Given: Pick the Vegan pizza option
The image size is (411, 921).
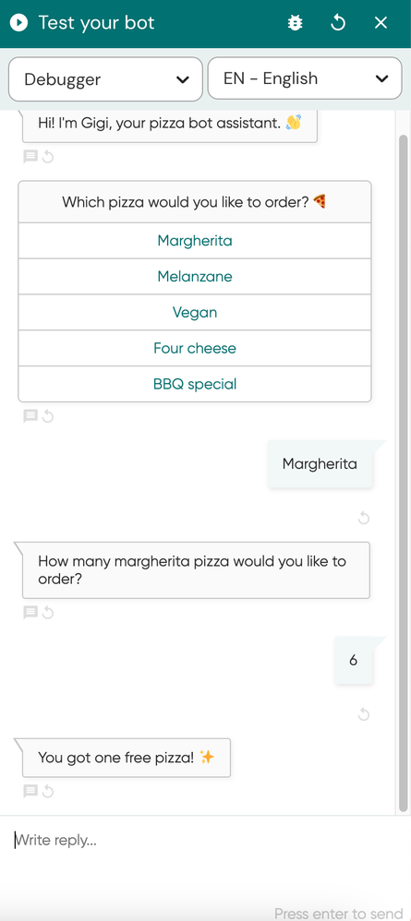Looking at the screenshot, I should (195, 313).
